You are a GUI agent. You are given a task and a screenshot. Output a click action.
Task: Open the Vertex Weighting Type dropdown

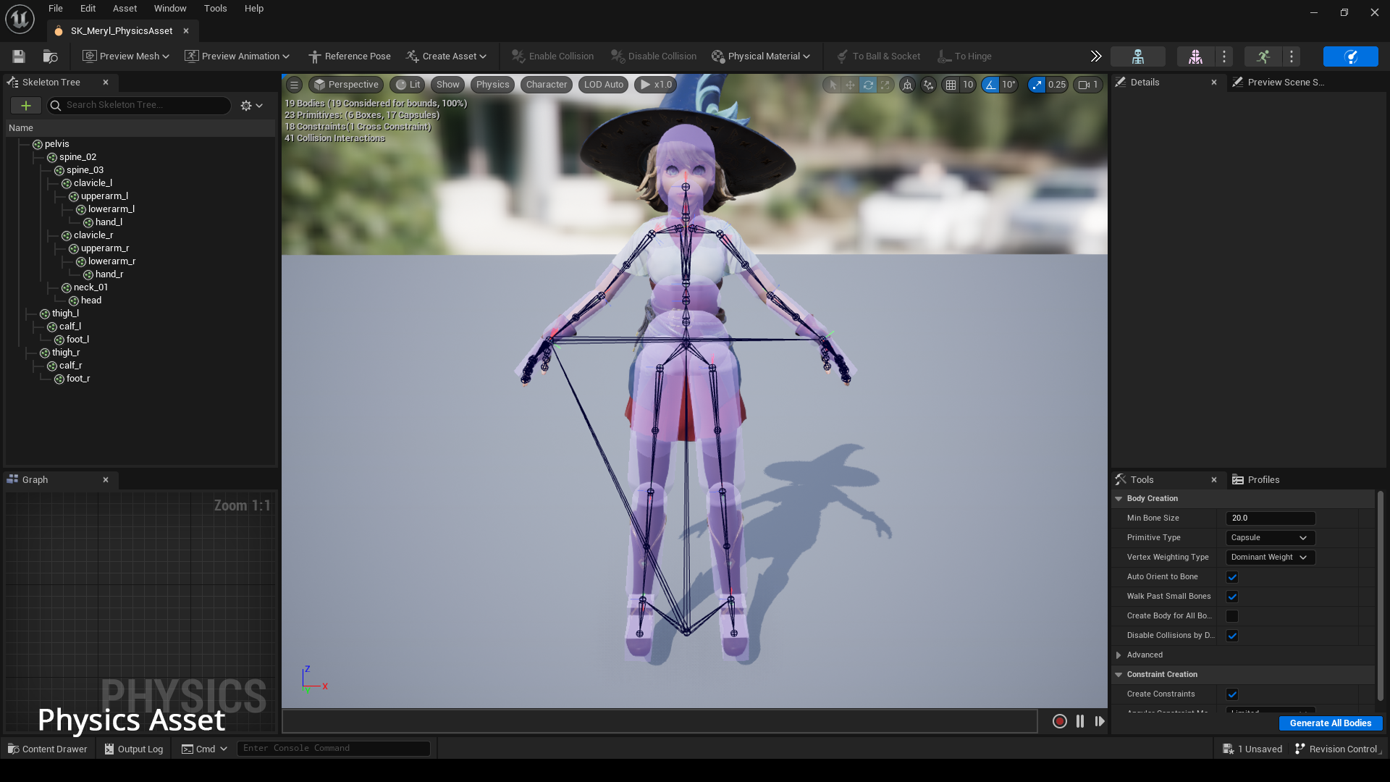[1270, 558]
